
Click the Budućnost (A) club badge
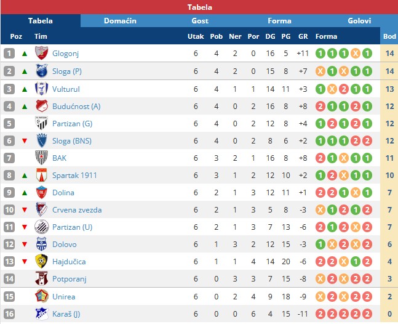pyautogui.click(x=42, y=106)
